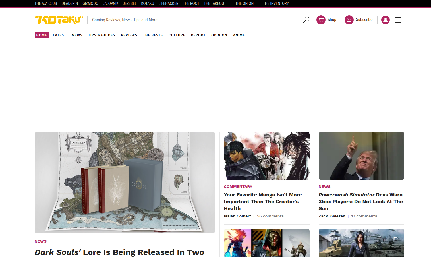Image resolution: width=431 pixels, height=257 pixels.
Task: Open 'Your Favorite Manga' headline
Action: (x=263, y=202)
